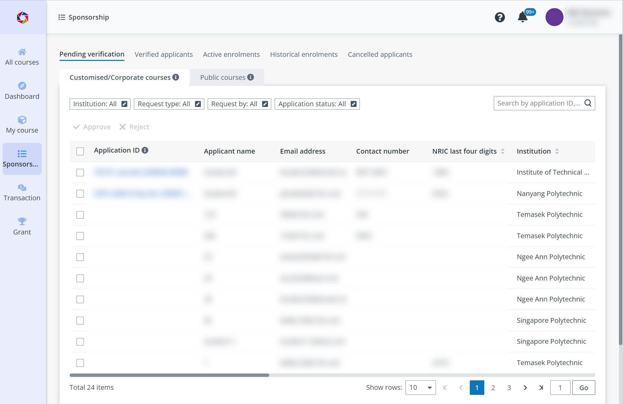Go to page 3
The width and height of the screenshot is (623, 404).
click(x=509, y=388)
